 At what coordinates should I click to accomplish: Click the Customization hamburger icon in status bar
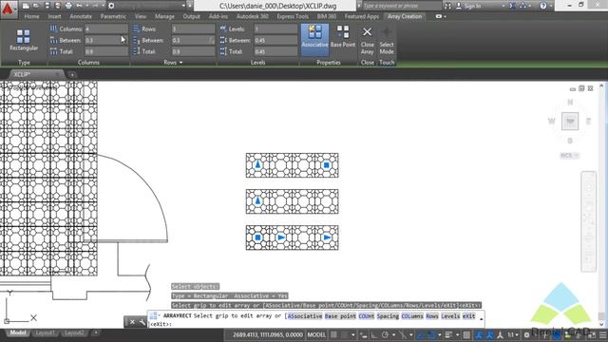[x=602, y=335]
